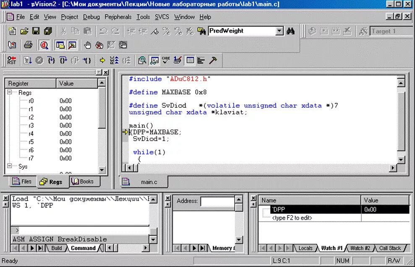Open the Debug menu

point(91,17)
